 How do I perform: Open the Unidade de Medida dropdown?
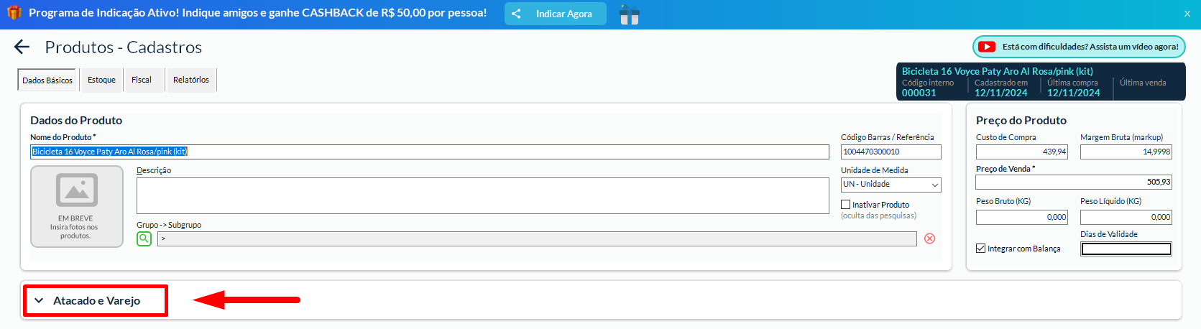pyautogui.click(x=891, y=185)
